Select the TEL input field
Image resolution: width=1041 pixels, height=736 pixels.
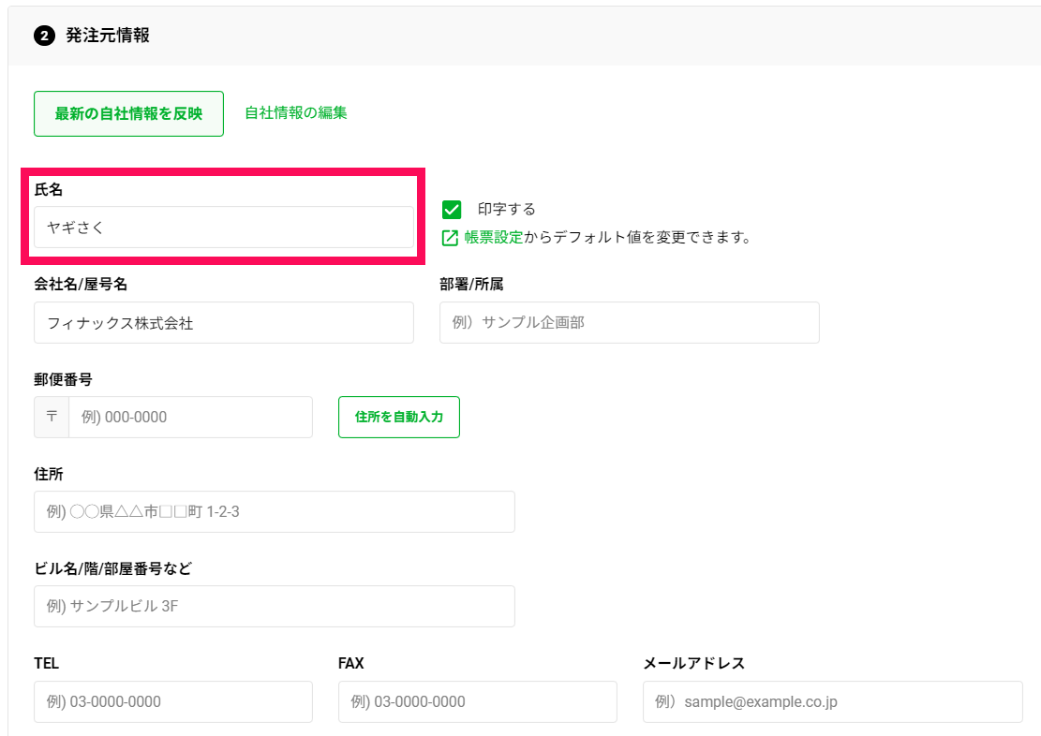(x=172, y=702)
